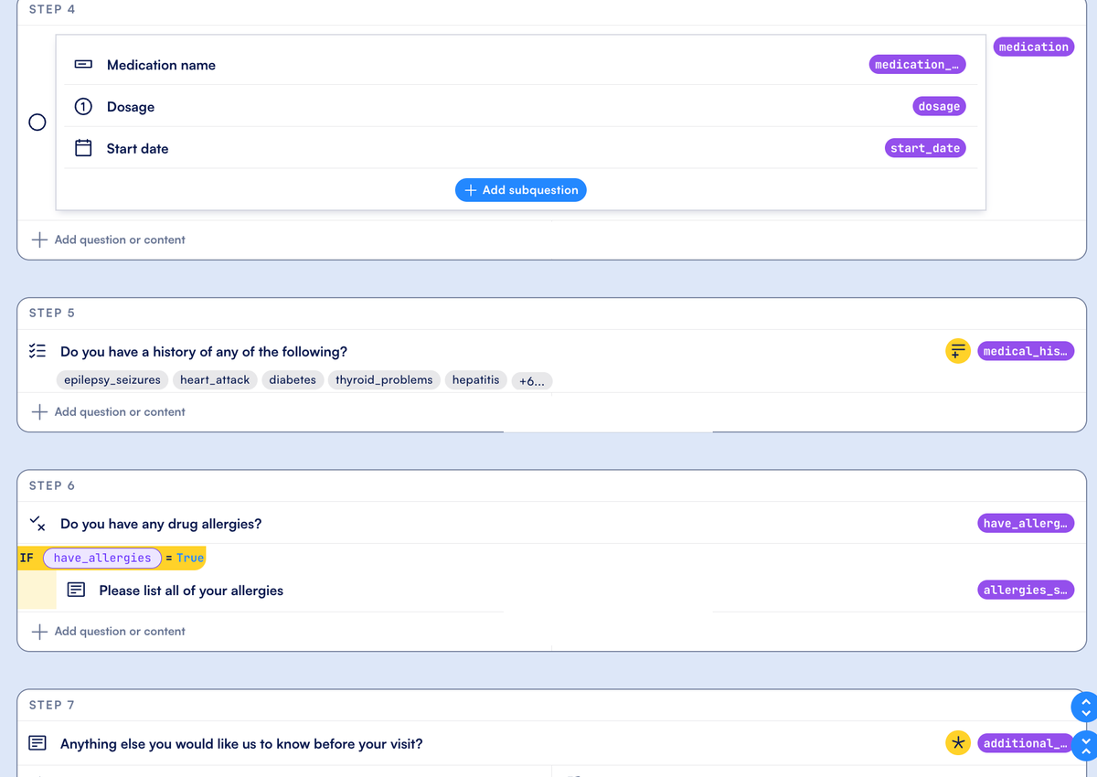
Task: Click the calendar icon beside Start date
Action: [83, 148]
